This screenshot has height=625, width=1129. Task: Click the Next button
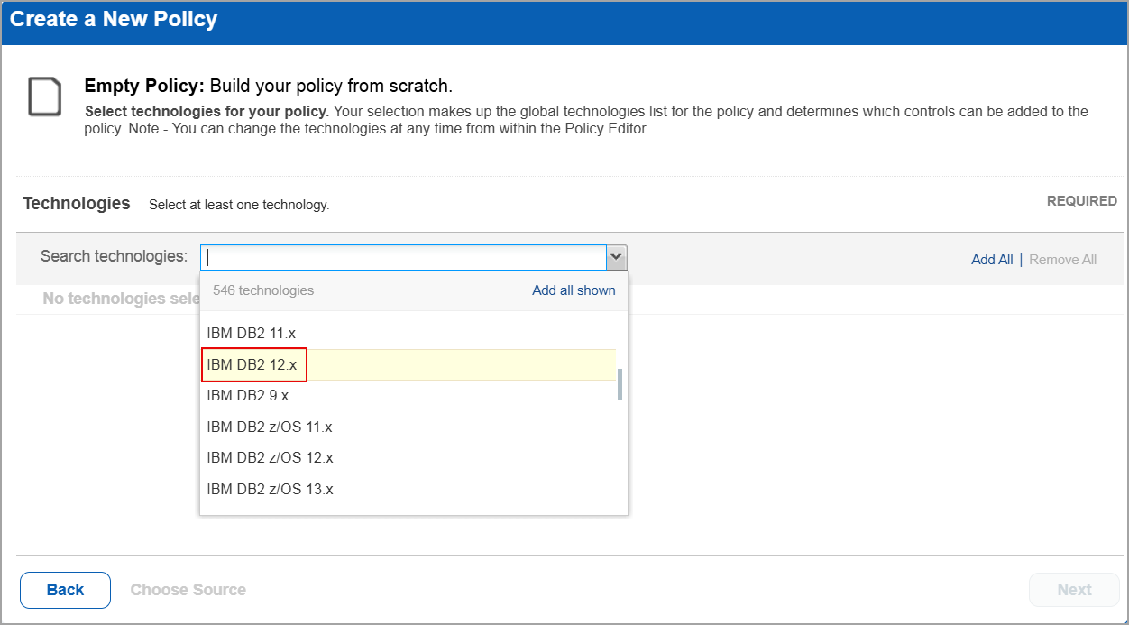(x=1074, y=590)
